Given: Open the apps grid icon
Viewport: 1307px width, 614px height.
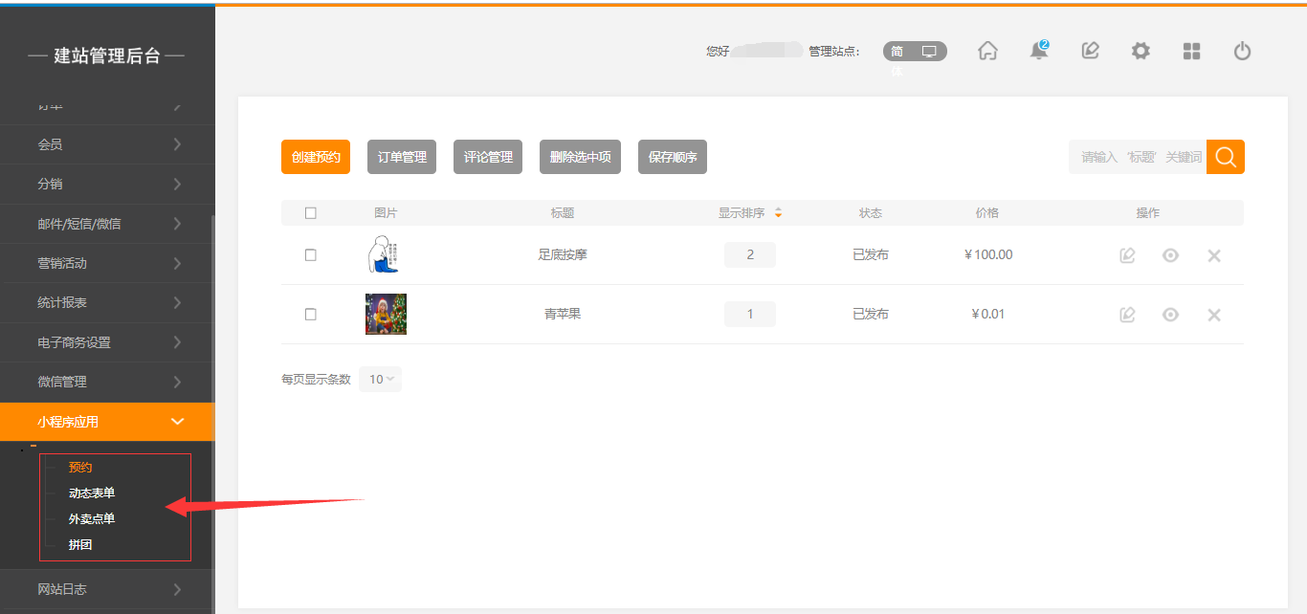Looking at the screenshot, I should pos(1191,52).
